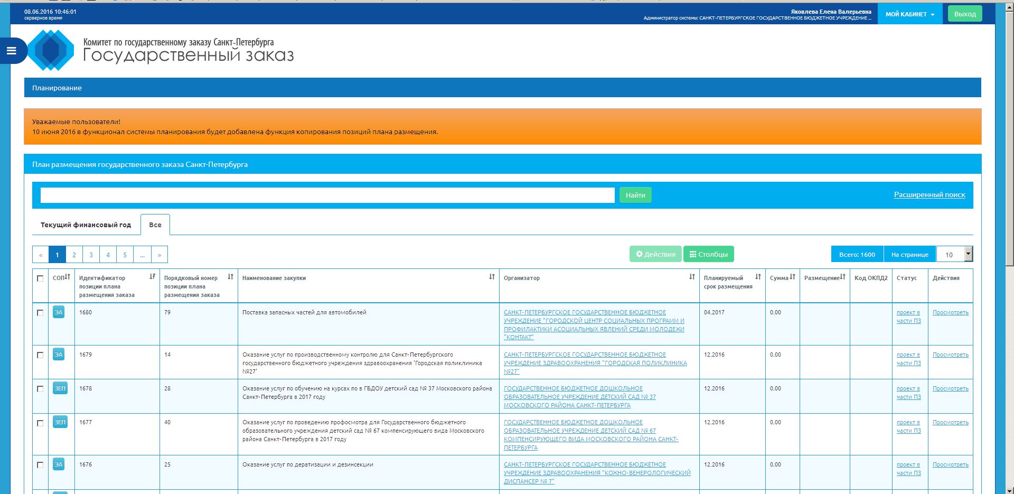Open status 'проект в части ПЗ' in row 1679

coord(908,359)
